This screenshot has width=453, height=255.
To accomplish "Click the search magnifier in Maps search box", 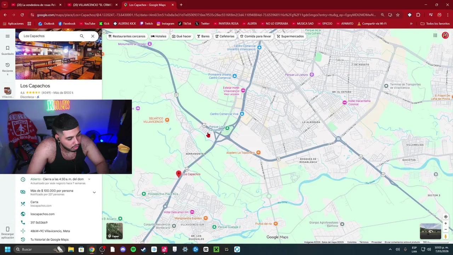I will (82, 36).
